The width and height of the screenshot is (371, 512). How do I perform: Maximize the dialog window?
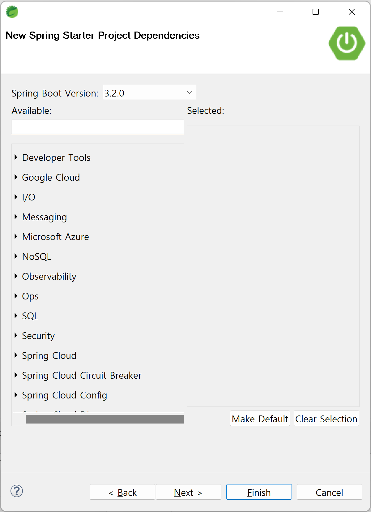[x=316, y=12]
